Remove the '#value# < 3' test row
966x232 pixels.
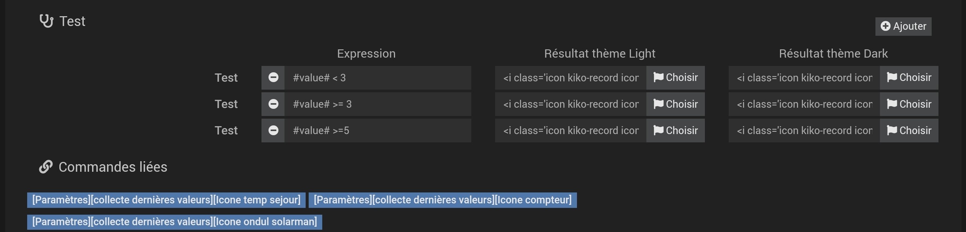coord(273,78)
